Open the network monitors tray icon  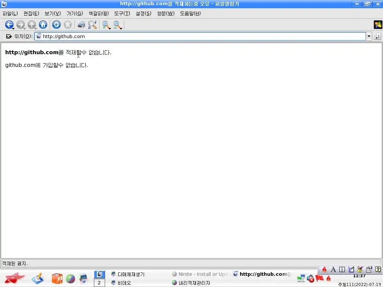coord(301,278)
